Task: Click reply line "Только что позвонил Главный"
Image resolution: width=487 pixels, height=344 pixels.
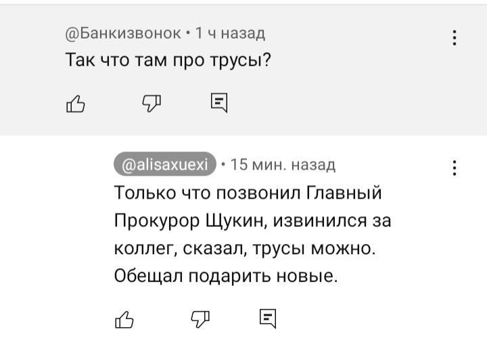Action: click(248, 193)
